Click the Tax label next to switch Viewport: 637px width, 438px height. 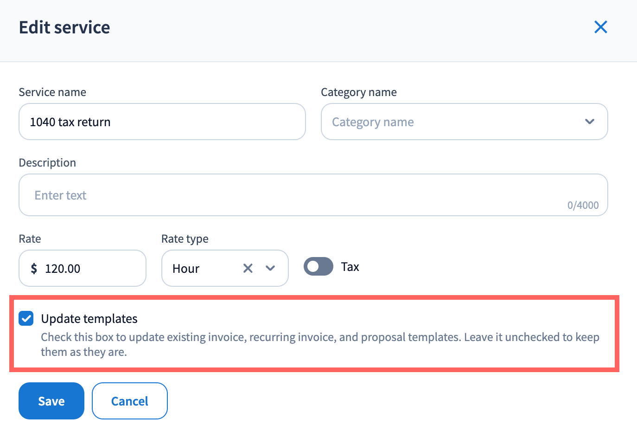coord(350,267)
